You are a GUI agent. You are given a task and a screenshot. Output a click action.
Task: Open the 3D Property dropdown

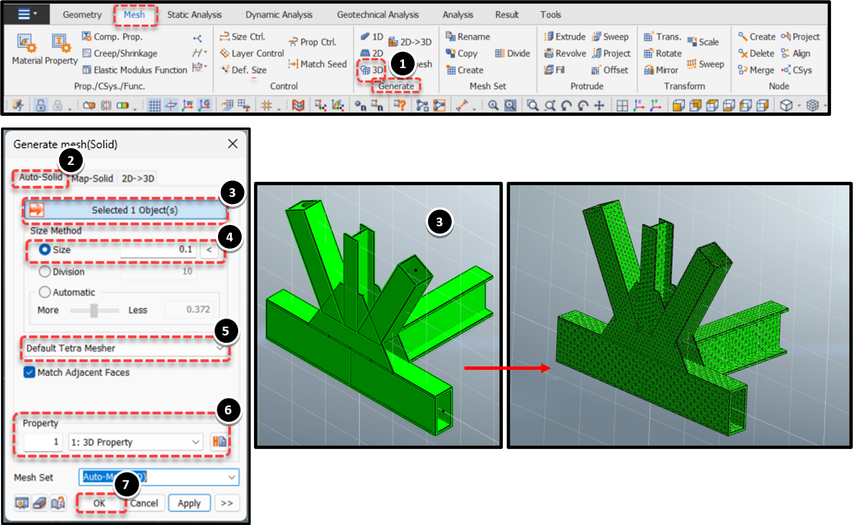[136, 442]
